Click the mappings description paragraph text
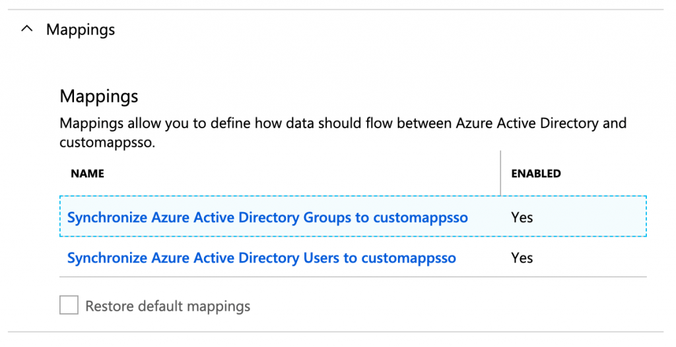Viewport: 676px width, 347px height. coord(343,132)
